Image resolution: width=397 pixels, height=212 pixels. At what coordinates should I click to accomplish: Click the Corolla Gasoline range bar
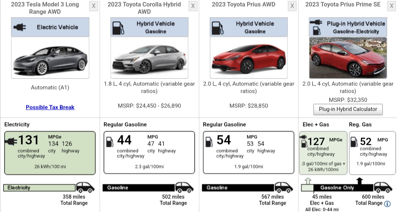coord(138,188)
